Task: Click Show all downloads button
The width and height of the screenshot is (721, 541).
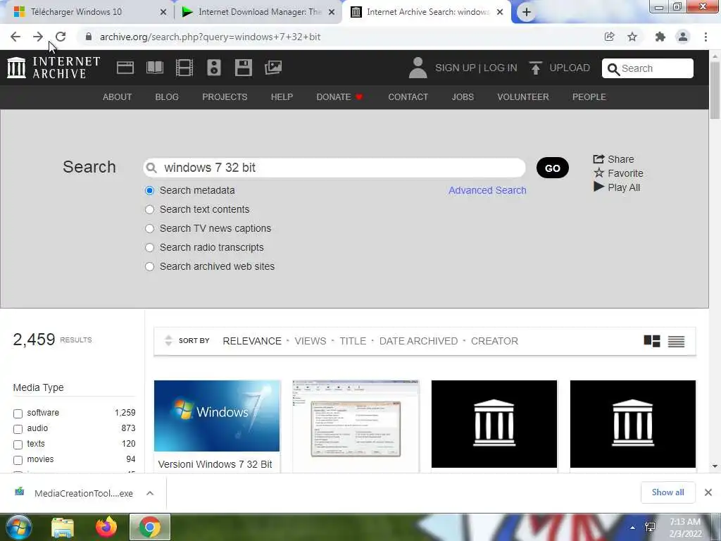Action: [667, 492]
